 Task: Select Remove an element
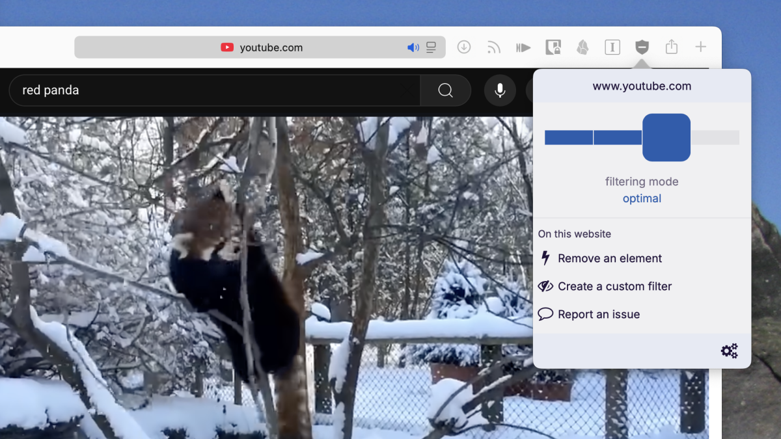coord(609,258)
